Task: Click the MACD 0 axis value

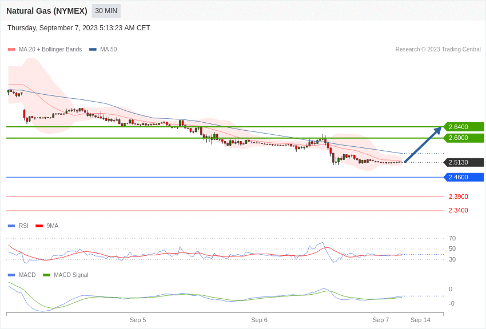Action: pyautogui.click(x=451, y=289)
